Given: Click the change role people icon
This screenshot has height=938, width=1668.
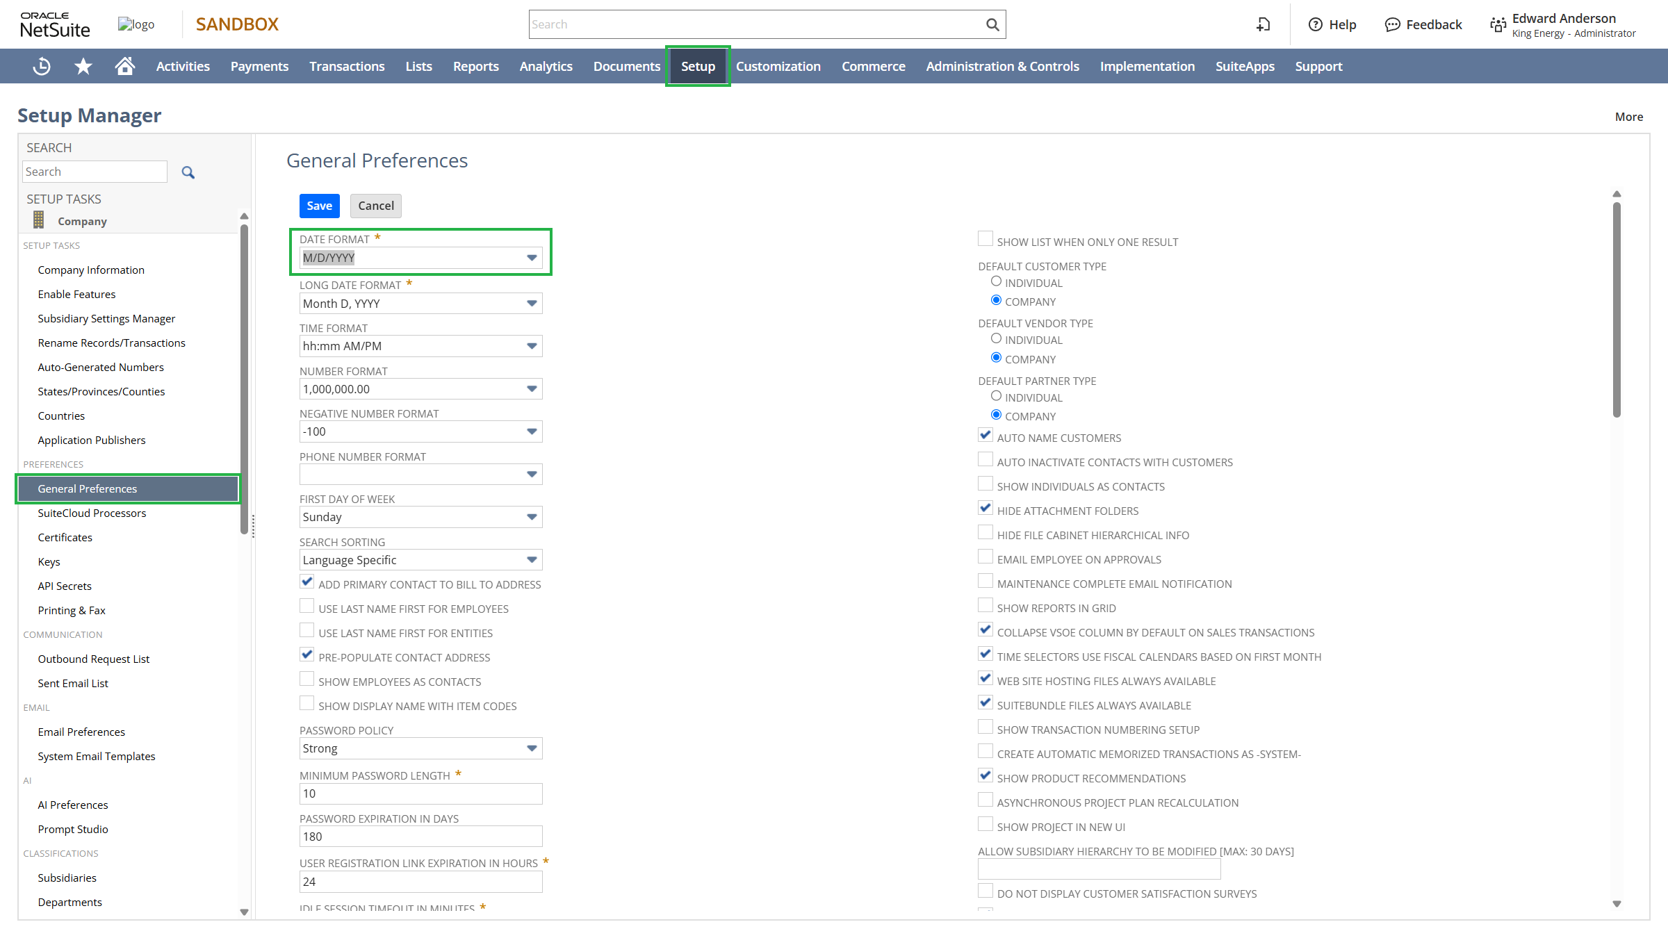Looking at the screenshot, I should (1498, 25).
